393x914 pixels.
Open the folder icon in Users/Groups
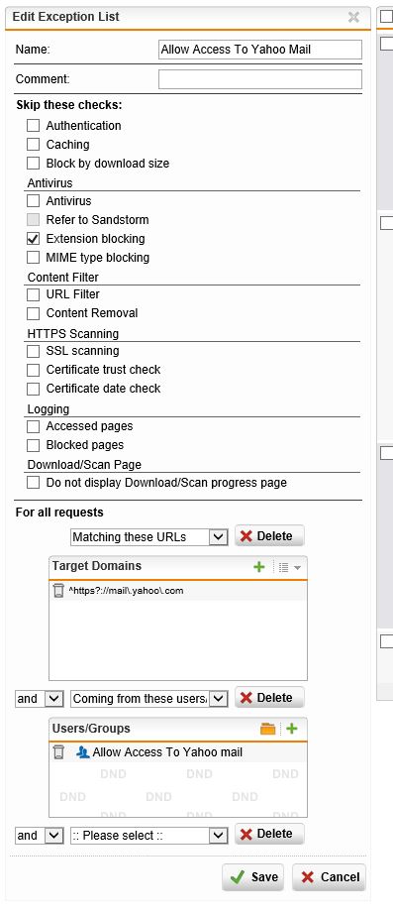(267, 729)
